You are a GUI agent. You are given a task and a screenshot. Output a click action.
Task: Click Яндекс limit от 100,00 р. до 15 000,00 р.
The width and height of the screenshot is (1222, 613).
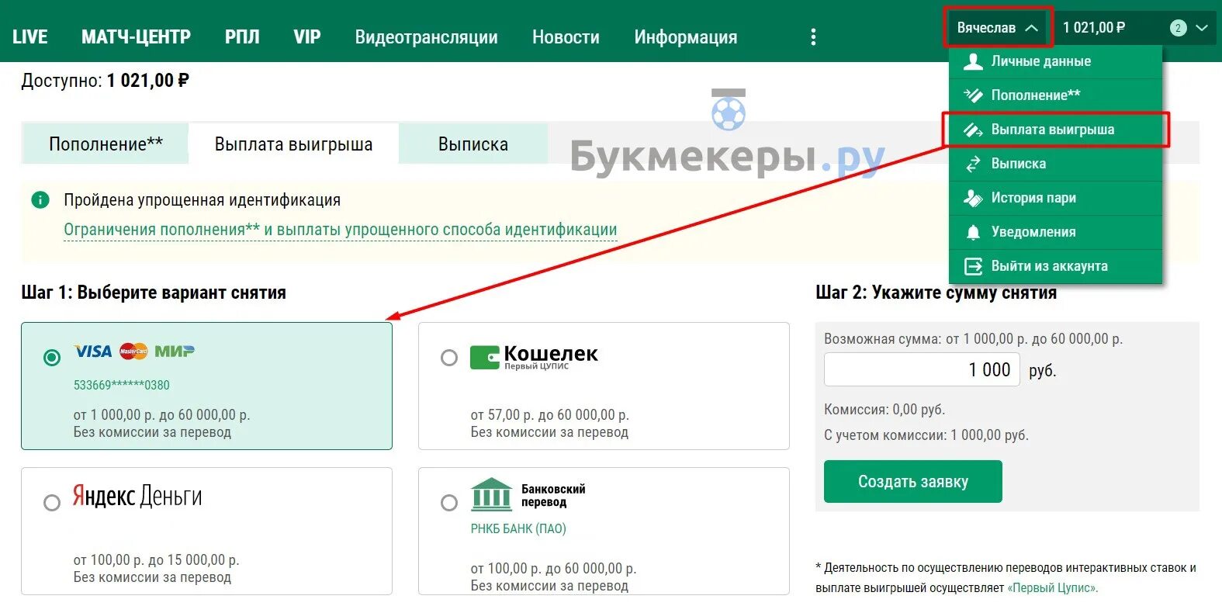click(157, 560)
